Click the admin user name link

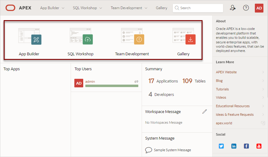click(x=90, y=82)
